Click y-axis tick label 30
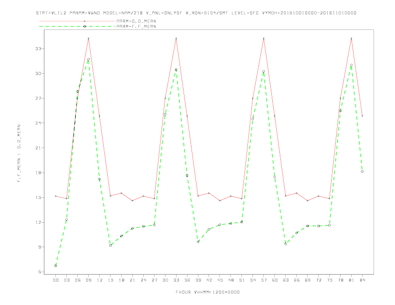The height and width of the screenshot is (305, 395). pos(38,73)
